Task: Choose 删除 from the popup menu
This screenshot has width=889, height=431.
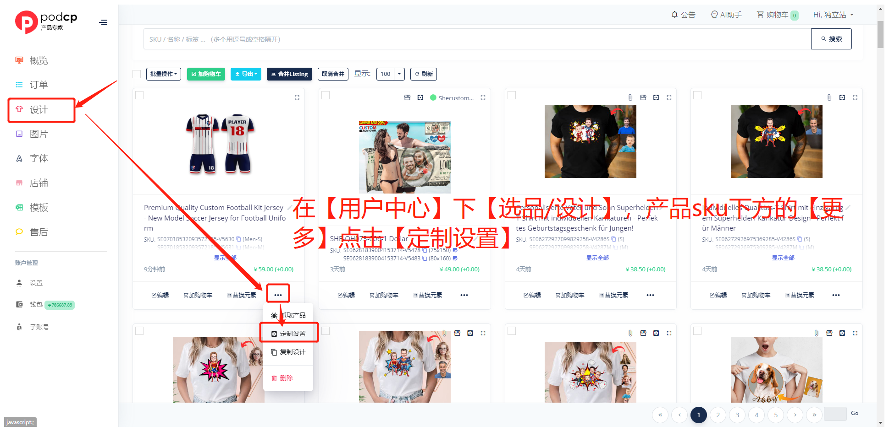Action: [288, 378]
